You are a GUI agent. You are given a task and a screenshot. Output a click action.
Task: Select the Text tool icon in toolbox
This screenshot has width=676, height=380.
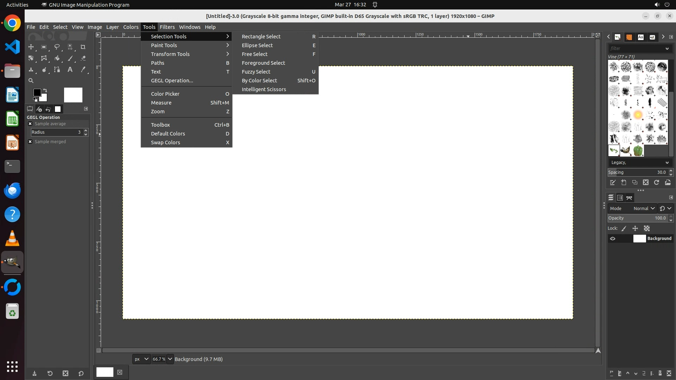click(x=70, y=69)
